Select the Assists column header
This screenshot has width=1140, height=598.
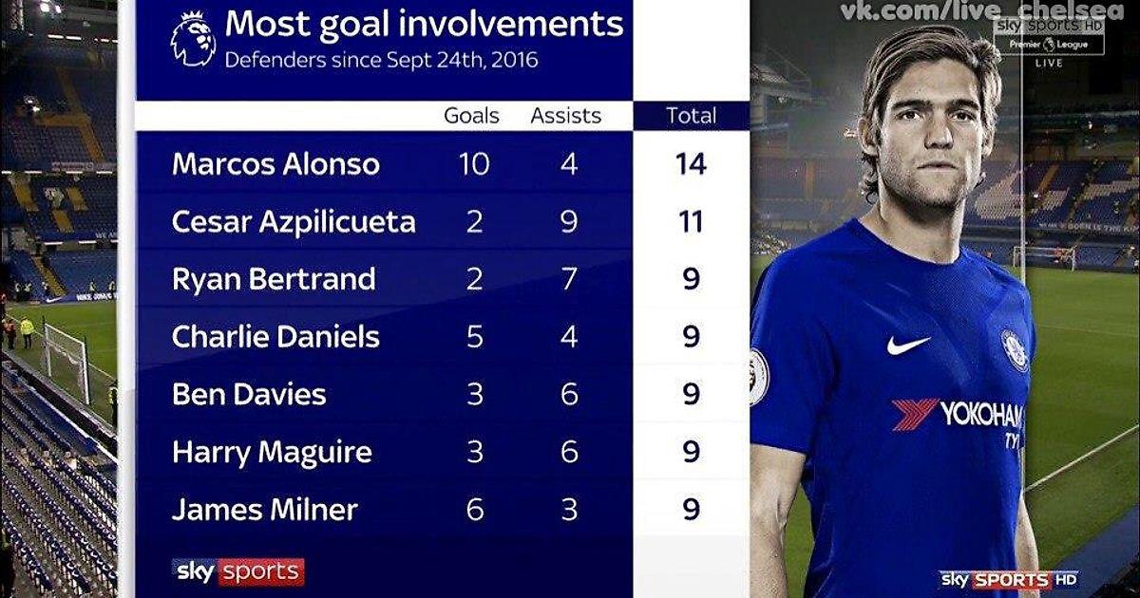click(x=566, y=116)
